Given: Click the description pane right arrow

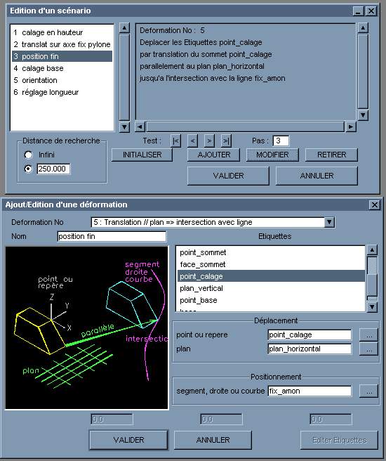Looking at the screenshot, I should (350, 126).
